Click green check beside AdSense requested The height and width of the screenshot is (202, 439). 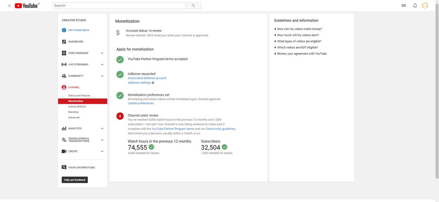pos(120,75)
